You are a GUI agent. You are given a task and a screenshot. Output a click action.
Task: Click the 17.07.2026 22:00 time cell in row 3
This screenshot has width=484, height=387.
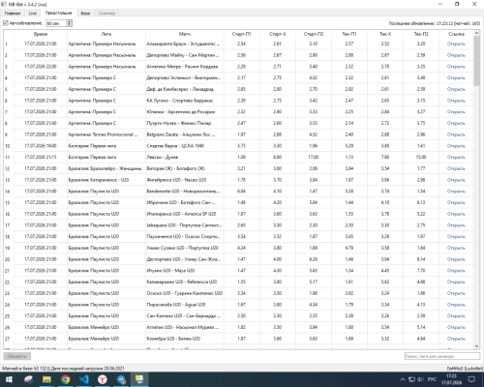coord(41,67)
